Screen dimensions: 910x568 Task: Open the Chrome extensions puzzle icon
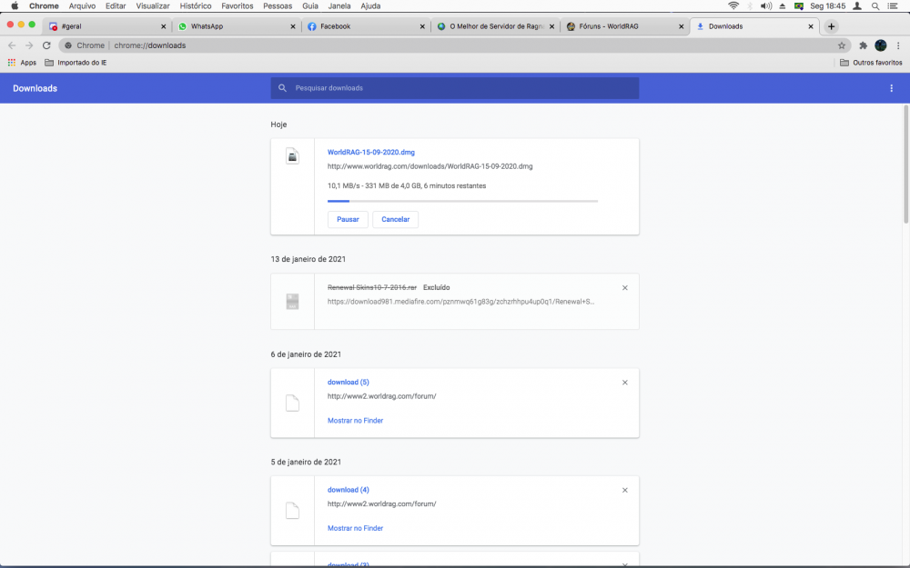point(863,45)
